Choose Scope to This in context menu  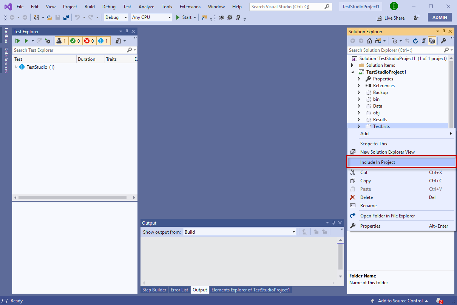401,144
